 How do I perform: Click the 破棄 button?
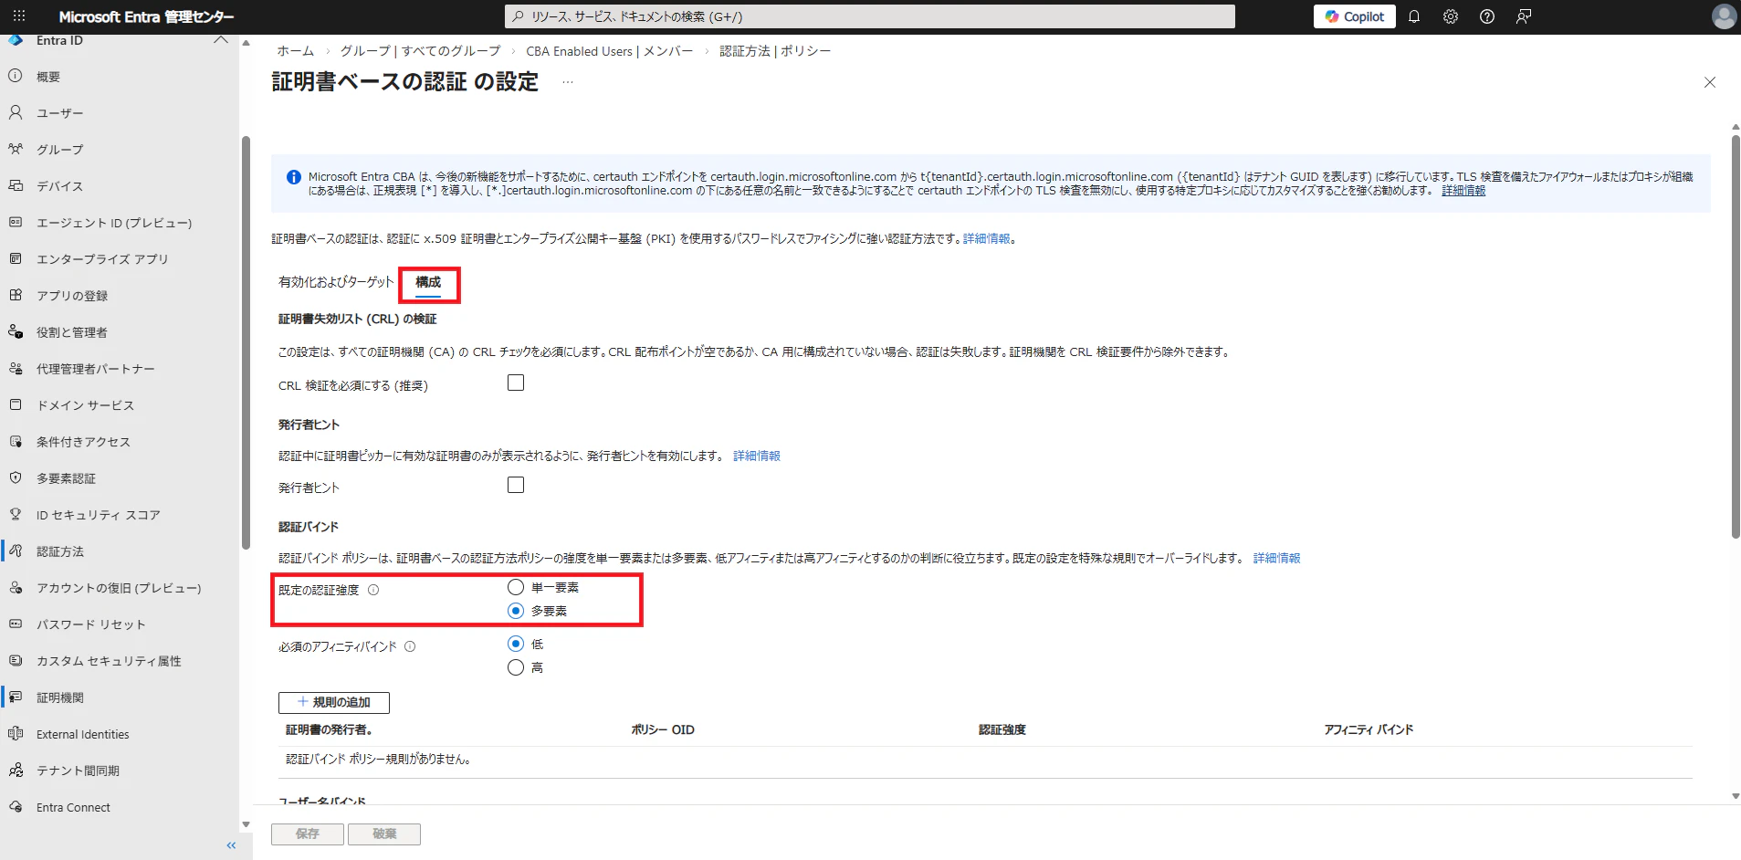pos(384,834)
